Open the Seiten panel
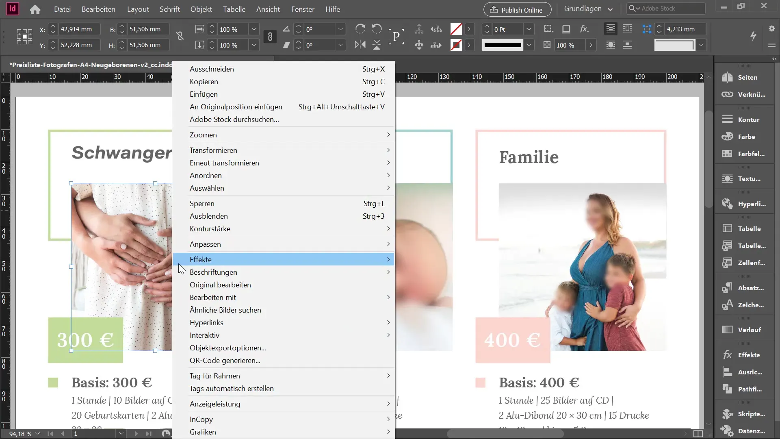Viewport: 780px width, 439px height. point(744,77)
